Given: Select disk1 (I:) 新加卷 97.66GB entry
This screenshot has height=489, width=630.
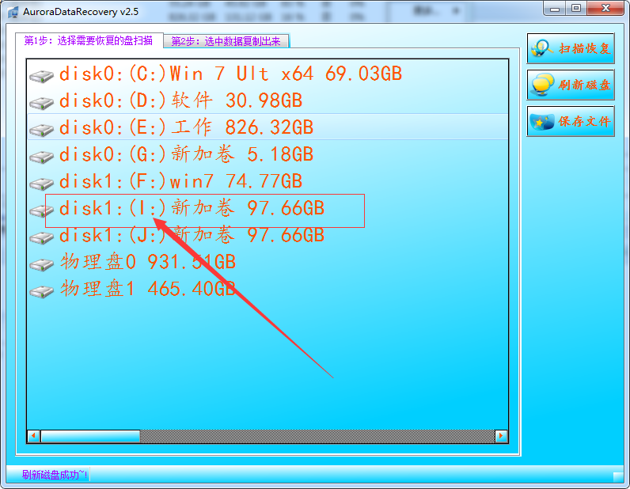Looking at the screenshot, I should click(x=268, y=208).
